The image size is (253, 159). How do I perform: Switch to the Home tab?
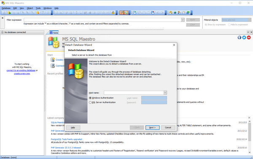(54, 32)
